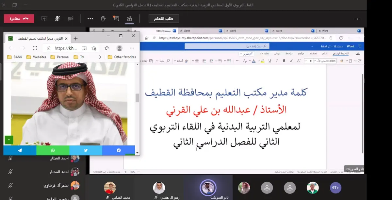Click the format painter icon in Word
The height and width of the screenshot is (200, 392).
(342, 61)
